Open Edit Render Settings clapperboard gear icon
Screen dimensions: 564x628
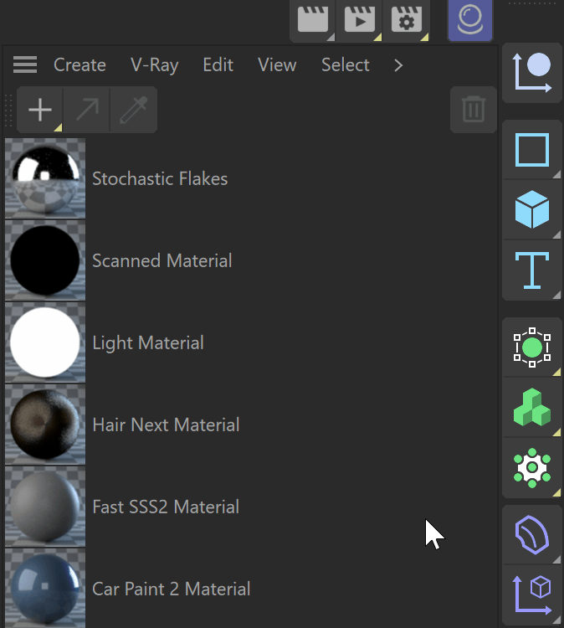click(407, 19)
